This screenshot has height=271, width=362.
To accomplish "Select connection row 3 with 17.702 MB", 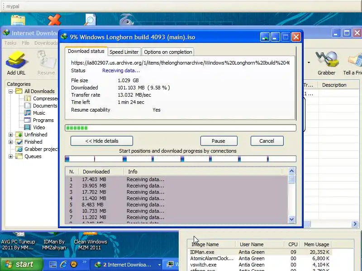I will click(x=176, y=192).
